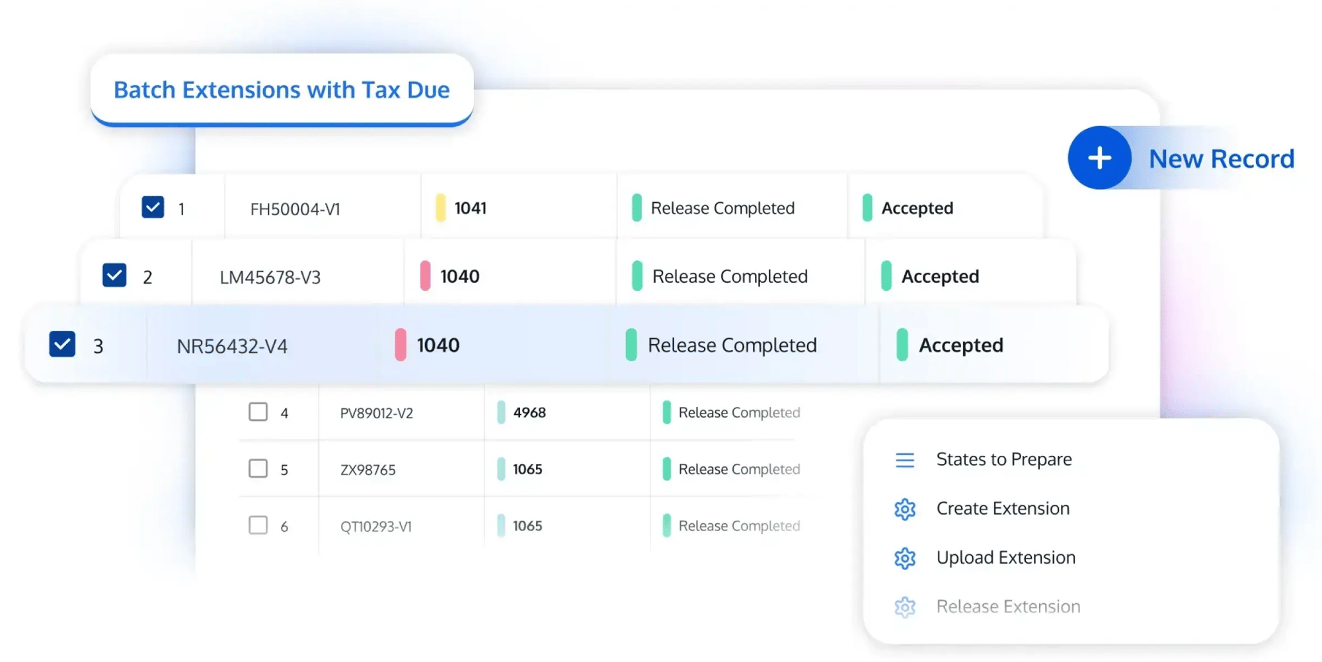Select Upload Extension in the action menu

[x=1005, y=558]
